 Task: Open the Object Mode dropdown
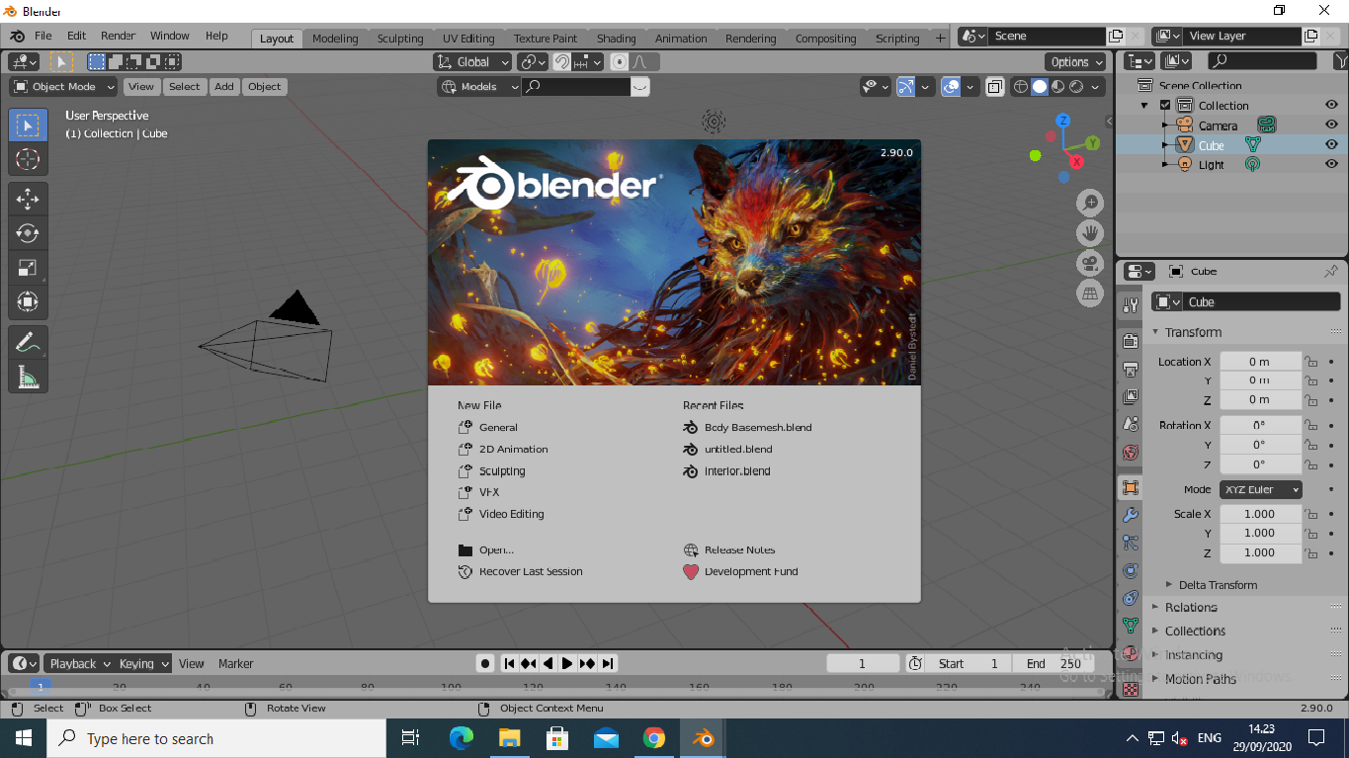(61, 86)
